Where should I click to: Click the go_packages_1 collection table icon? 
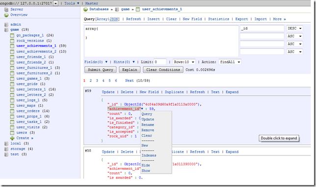click(12, 35)
